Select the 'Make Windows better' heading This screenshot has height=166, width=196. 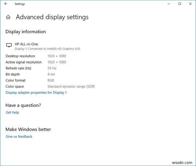click(28, 129)
